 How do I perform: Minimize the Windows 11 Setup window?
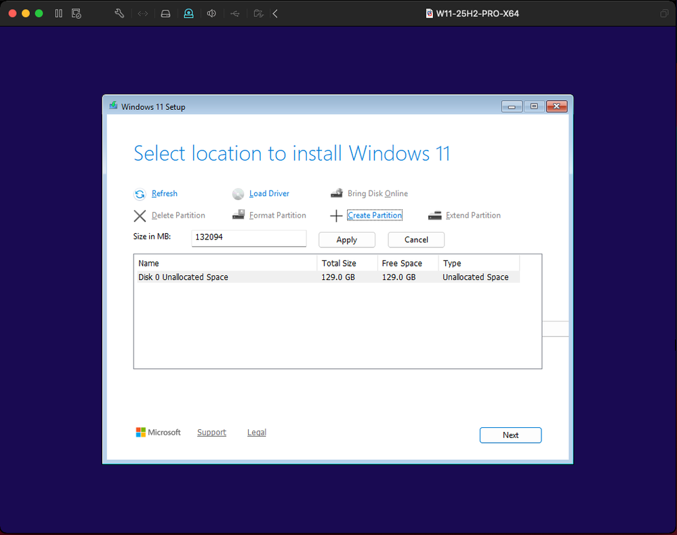click(512, 106)
